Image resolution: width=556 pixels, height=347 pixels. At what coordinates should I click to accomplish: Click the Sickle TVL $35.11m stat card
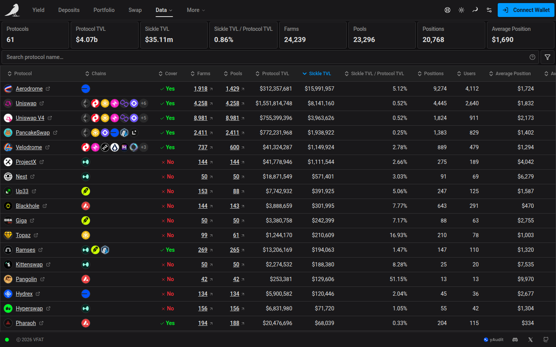point(174,35)
